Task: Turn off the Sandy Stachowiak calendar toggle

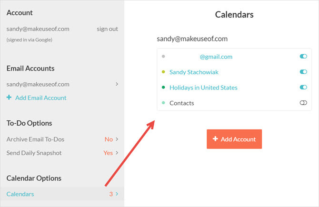Action: point(303,72)
